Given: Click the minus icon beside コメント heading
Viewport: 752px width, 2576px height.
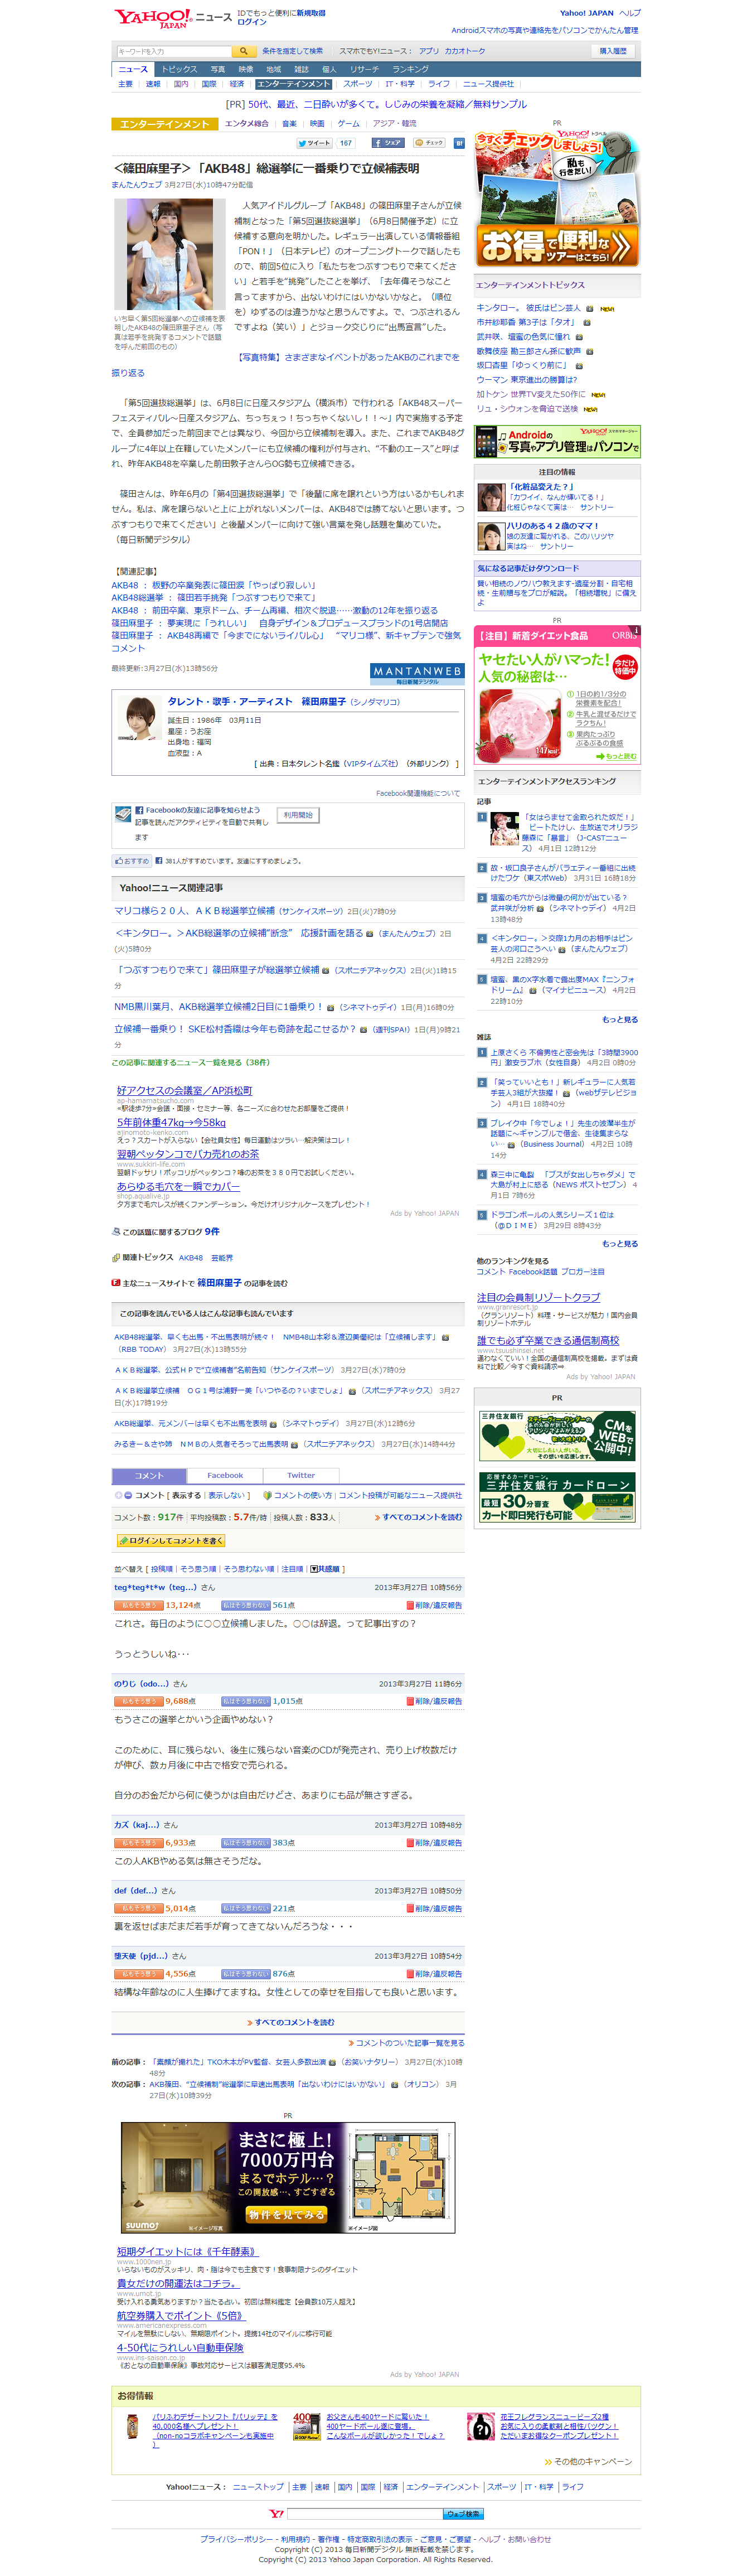Looking at the screenshot, I should coord(128,1495).
